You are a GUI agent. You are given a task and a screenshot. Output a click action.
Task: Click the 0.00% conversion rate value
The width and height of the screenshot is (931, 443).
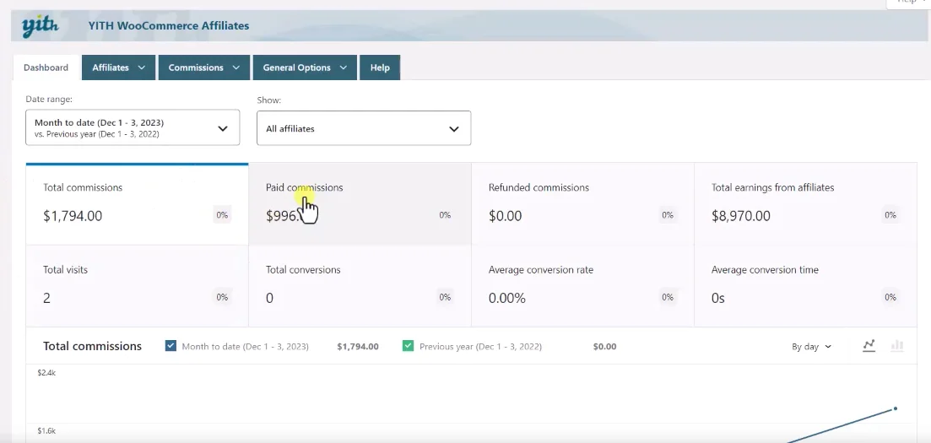pos(507,298)
